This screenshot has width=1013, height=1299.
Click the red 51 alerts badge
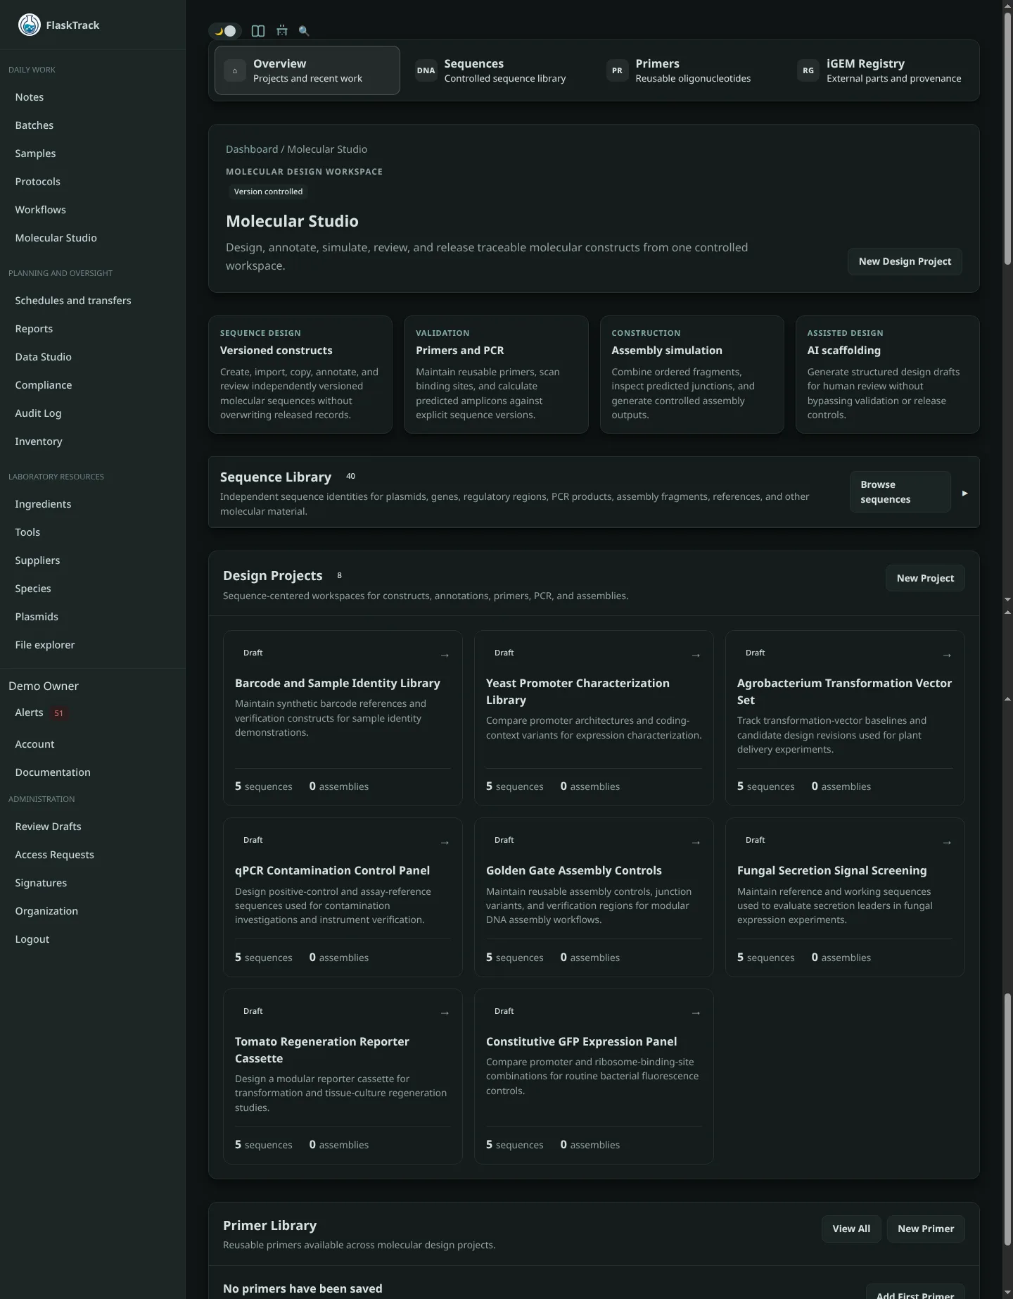pyautogui.click(x=59, y=713)
